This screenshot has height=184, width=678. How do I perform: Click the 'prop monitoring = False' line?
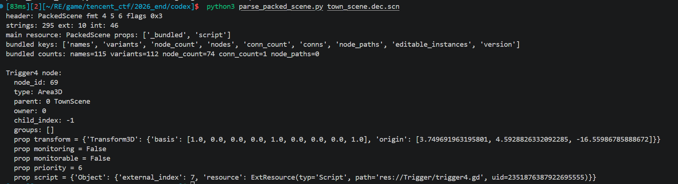(x=60, y=149)
